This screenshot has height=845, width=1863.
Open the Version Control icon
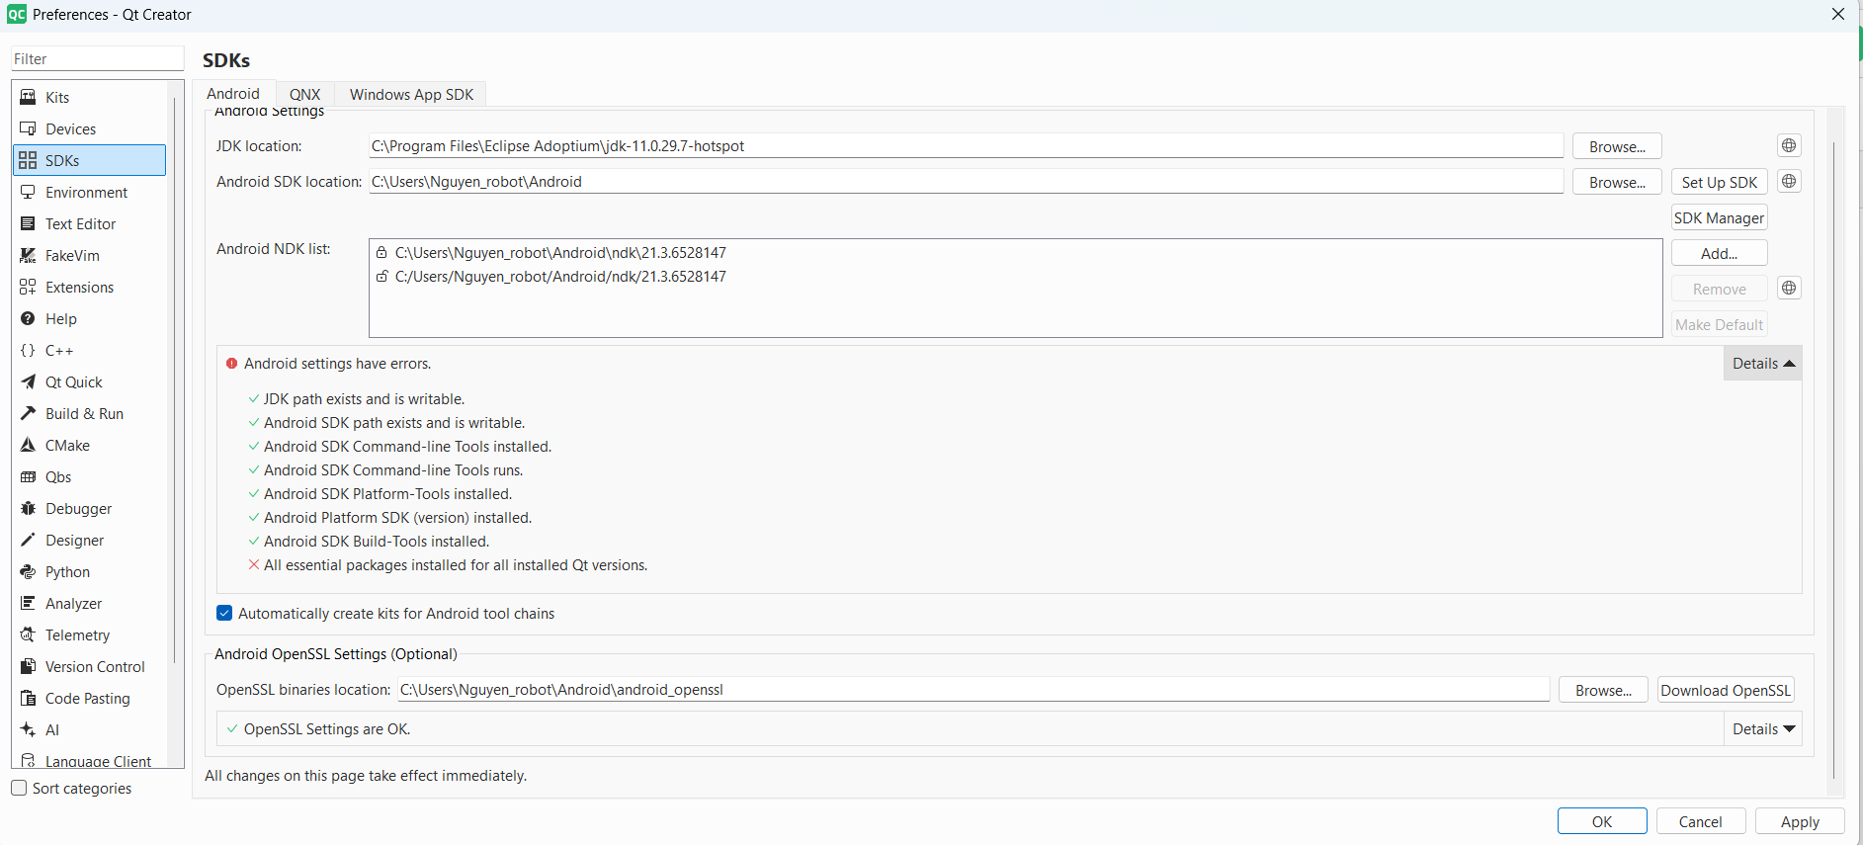pyautogui.click(x=28, y=666)
